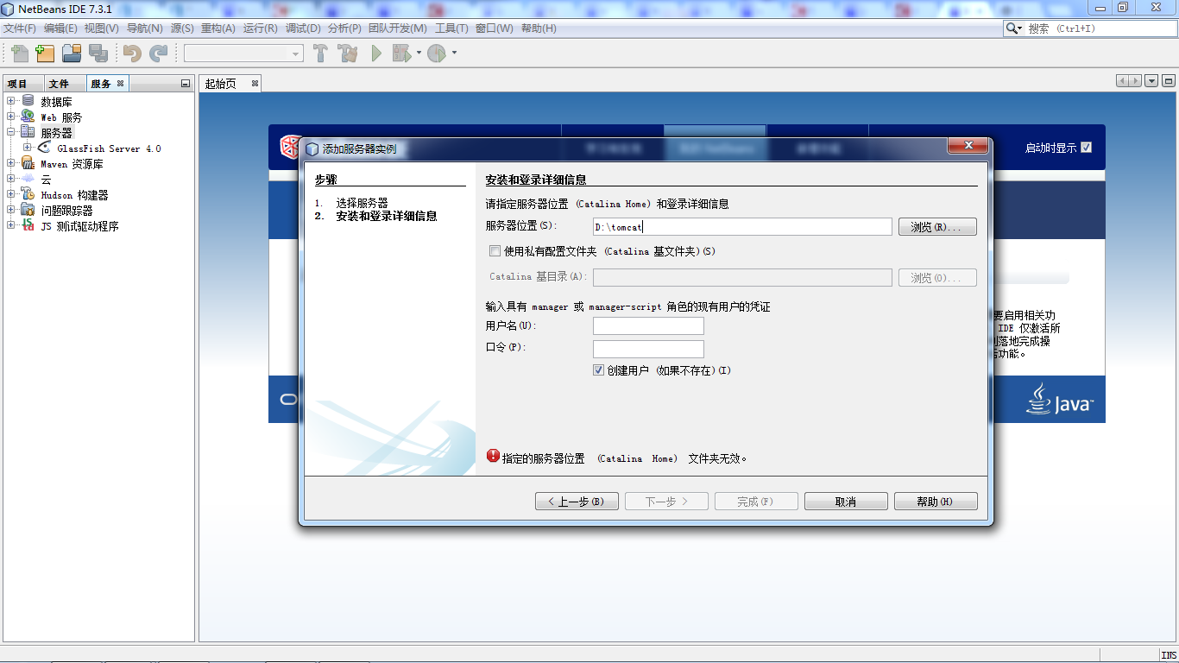Open the 工具(T) menu
Screen dimensions: 1179x663
click(x=451, y=28)
